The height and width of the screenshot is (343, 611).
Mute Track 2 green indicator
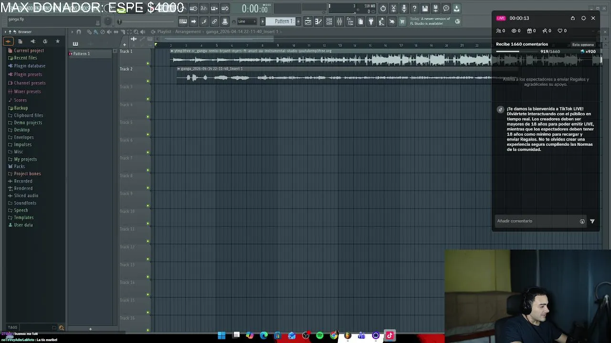[147, 81]
